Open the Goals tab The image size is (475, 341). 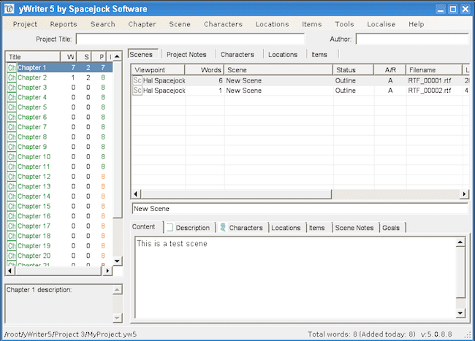(391, 228)
